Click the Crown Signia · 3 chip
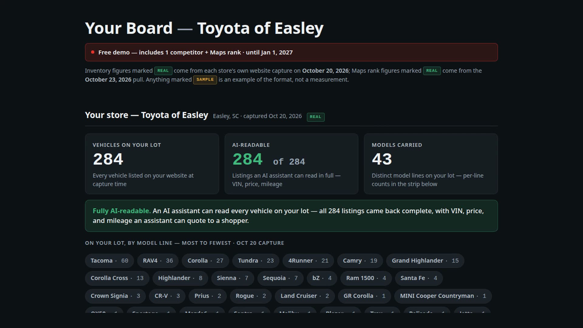Viewport: 583px width, 328px height. (115, 296)
